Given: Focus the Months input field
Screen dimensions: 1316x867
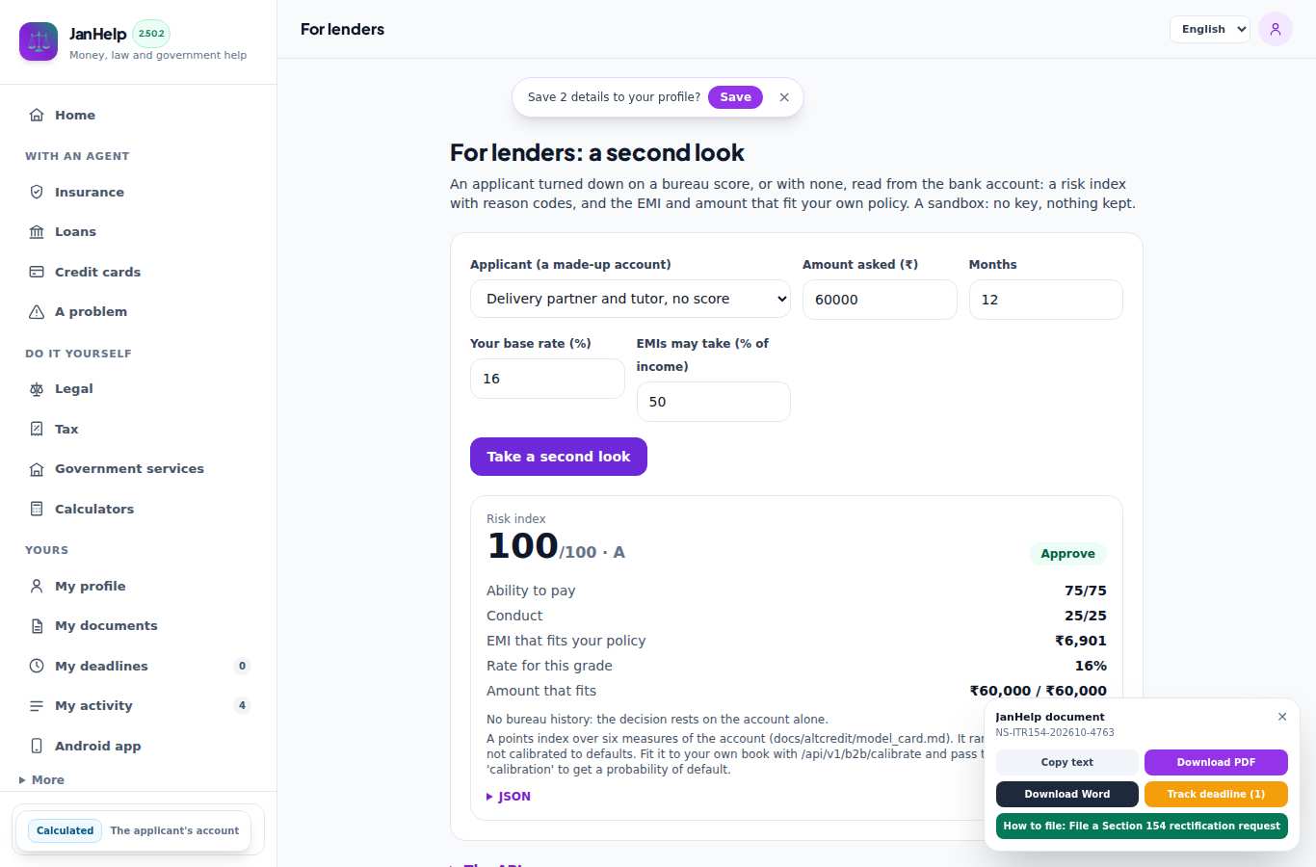Looking at the screenshot, I should point(1046,300).
